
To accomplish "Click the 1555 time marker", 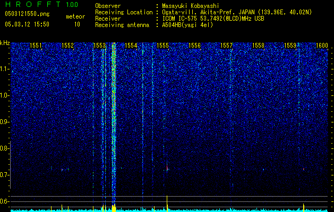I will (162, 45).
